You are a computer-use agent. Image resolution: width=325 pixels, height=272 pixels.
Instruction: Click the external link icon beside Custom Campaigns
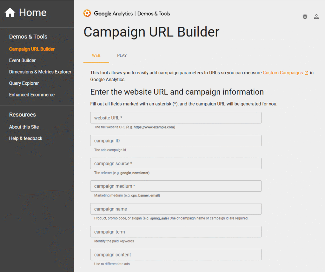point(306,73)
